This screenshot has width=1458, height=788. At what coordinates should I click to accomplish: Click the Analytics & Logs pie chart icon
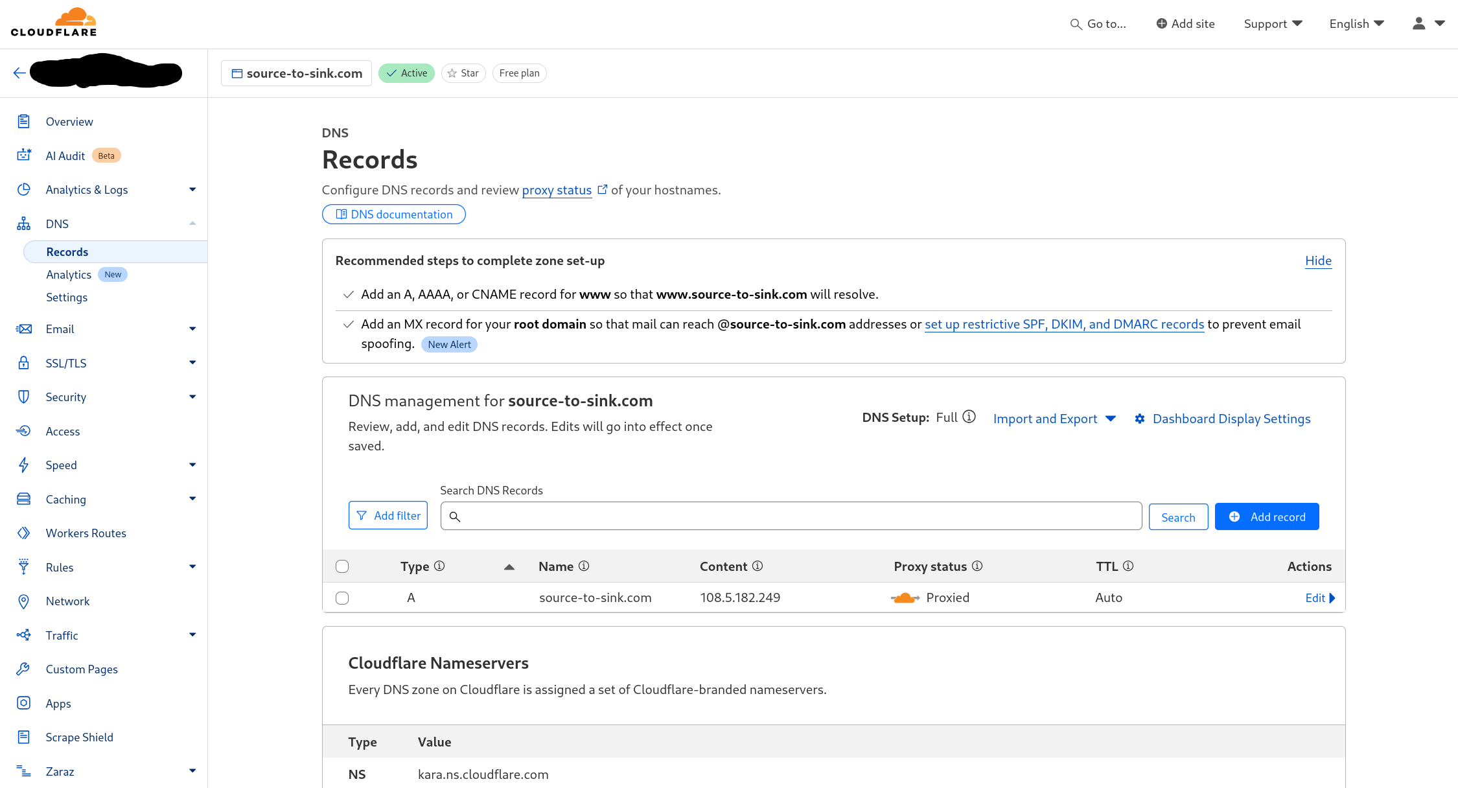(x=24, y=189)
